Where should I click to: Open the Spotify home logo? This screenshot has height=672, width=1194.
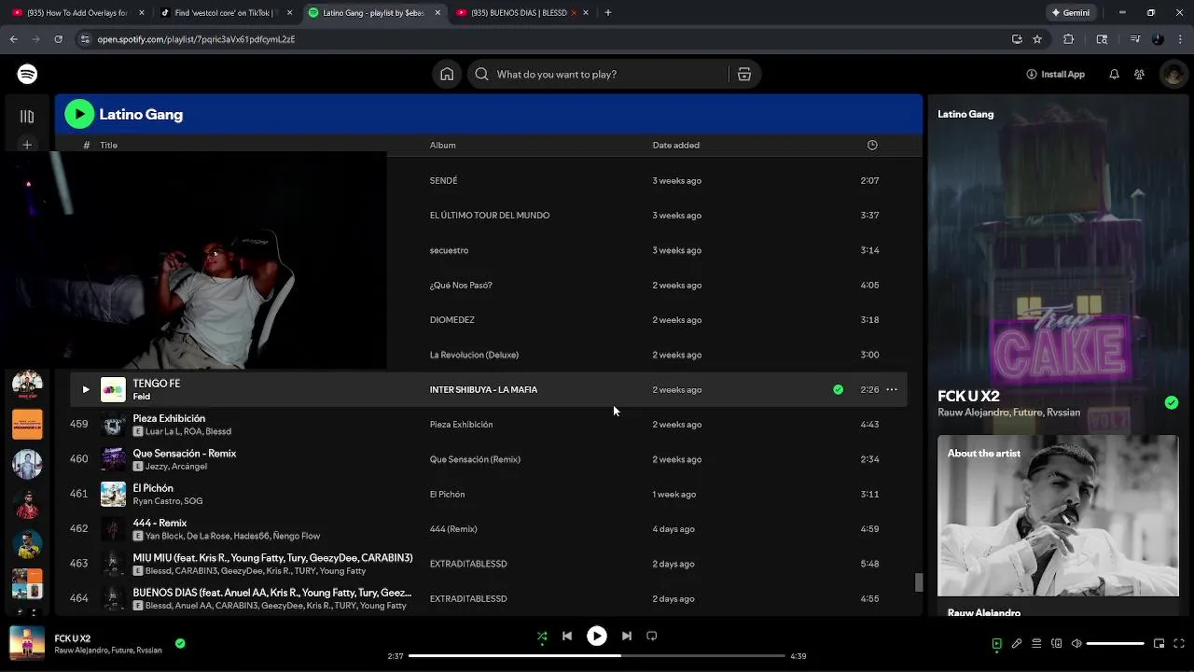(27, 74)
